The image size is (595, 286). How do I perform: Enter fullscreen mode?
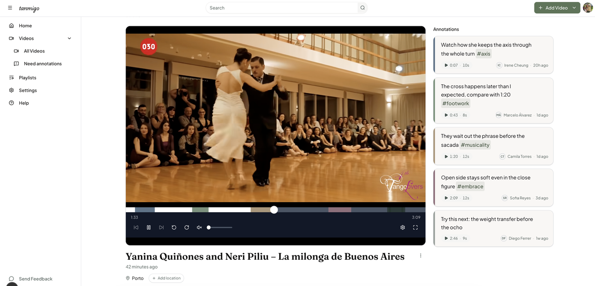pyautogui.click(x=416, y=228)
